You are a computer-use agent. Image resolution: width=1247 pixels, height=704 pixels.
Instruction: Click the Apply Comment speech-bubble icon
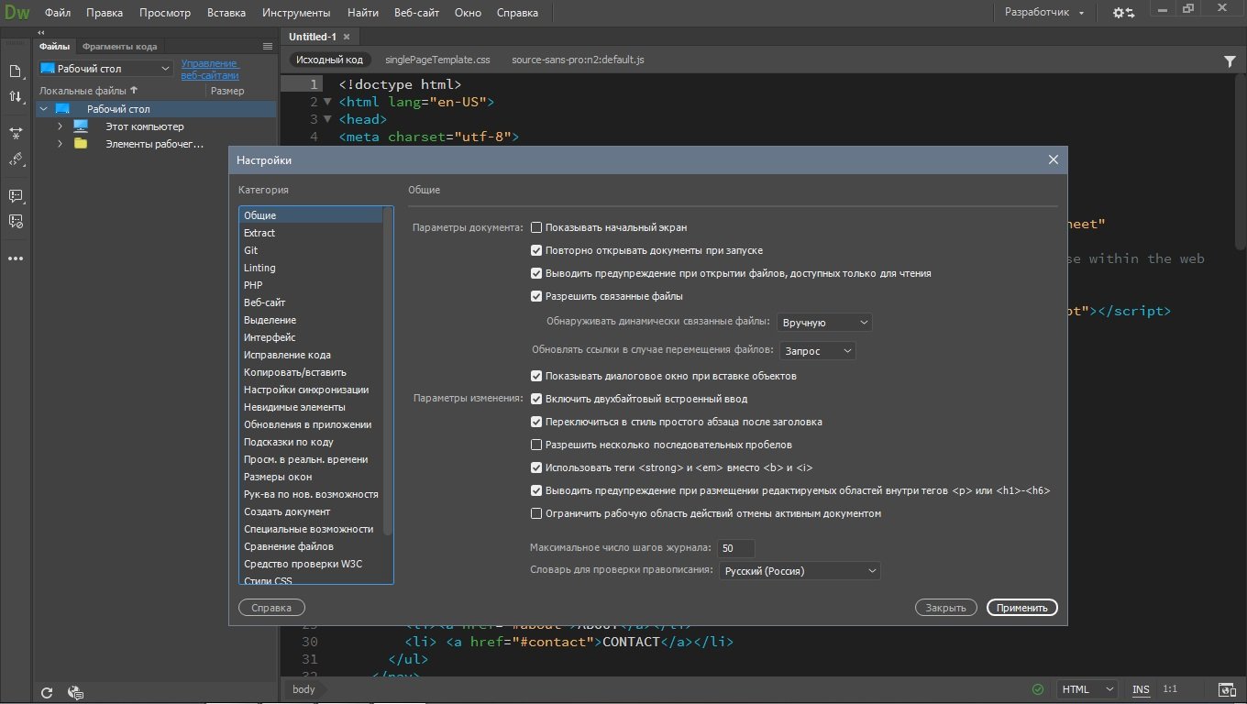point(16,196)
